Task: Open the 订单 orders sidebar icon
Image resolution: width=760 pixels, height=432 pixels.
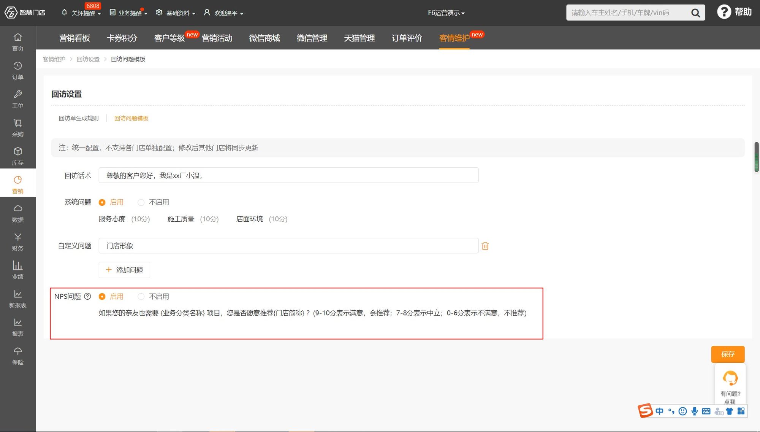Action: tap(18, 70)
